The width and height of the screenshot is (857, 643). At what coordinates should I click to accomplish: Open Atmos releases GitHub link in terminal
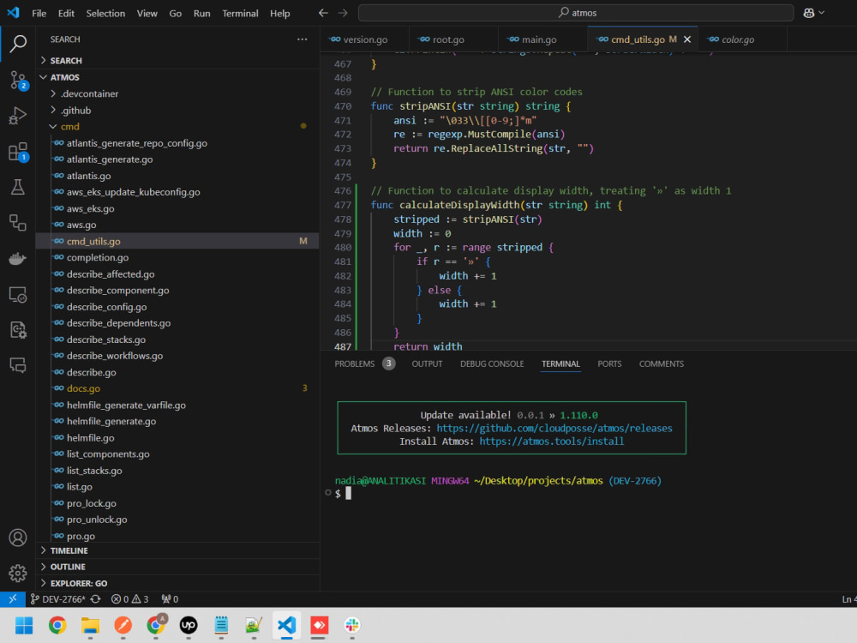tap(554, 428)
